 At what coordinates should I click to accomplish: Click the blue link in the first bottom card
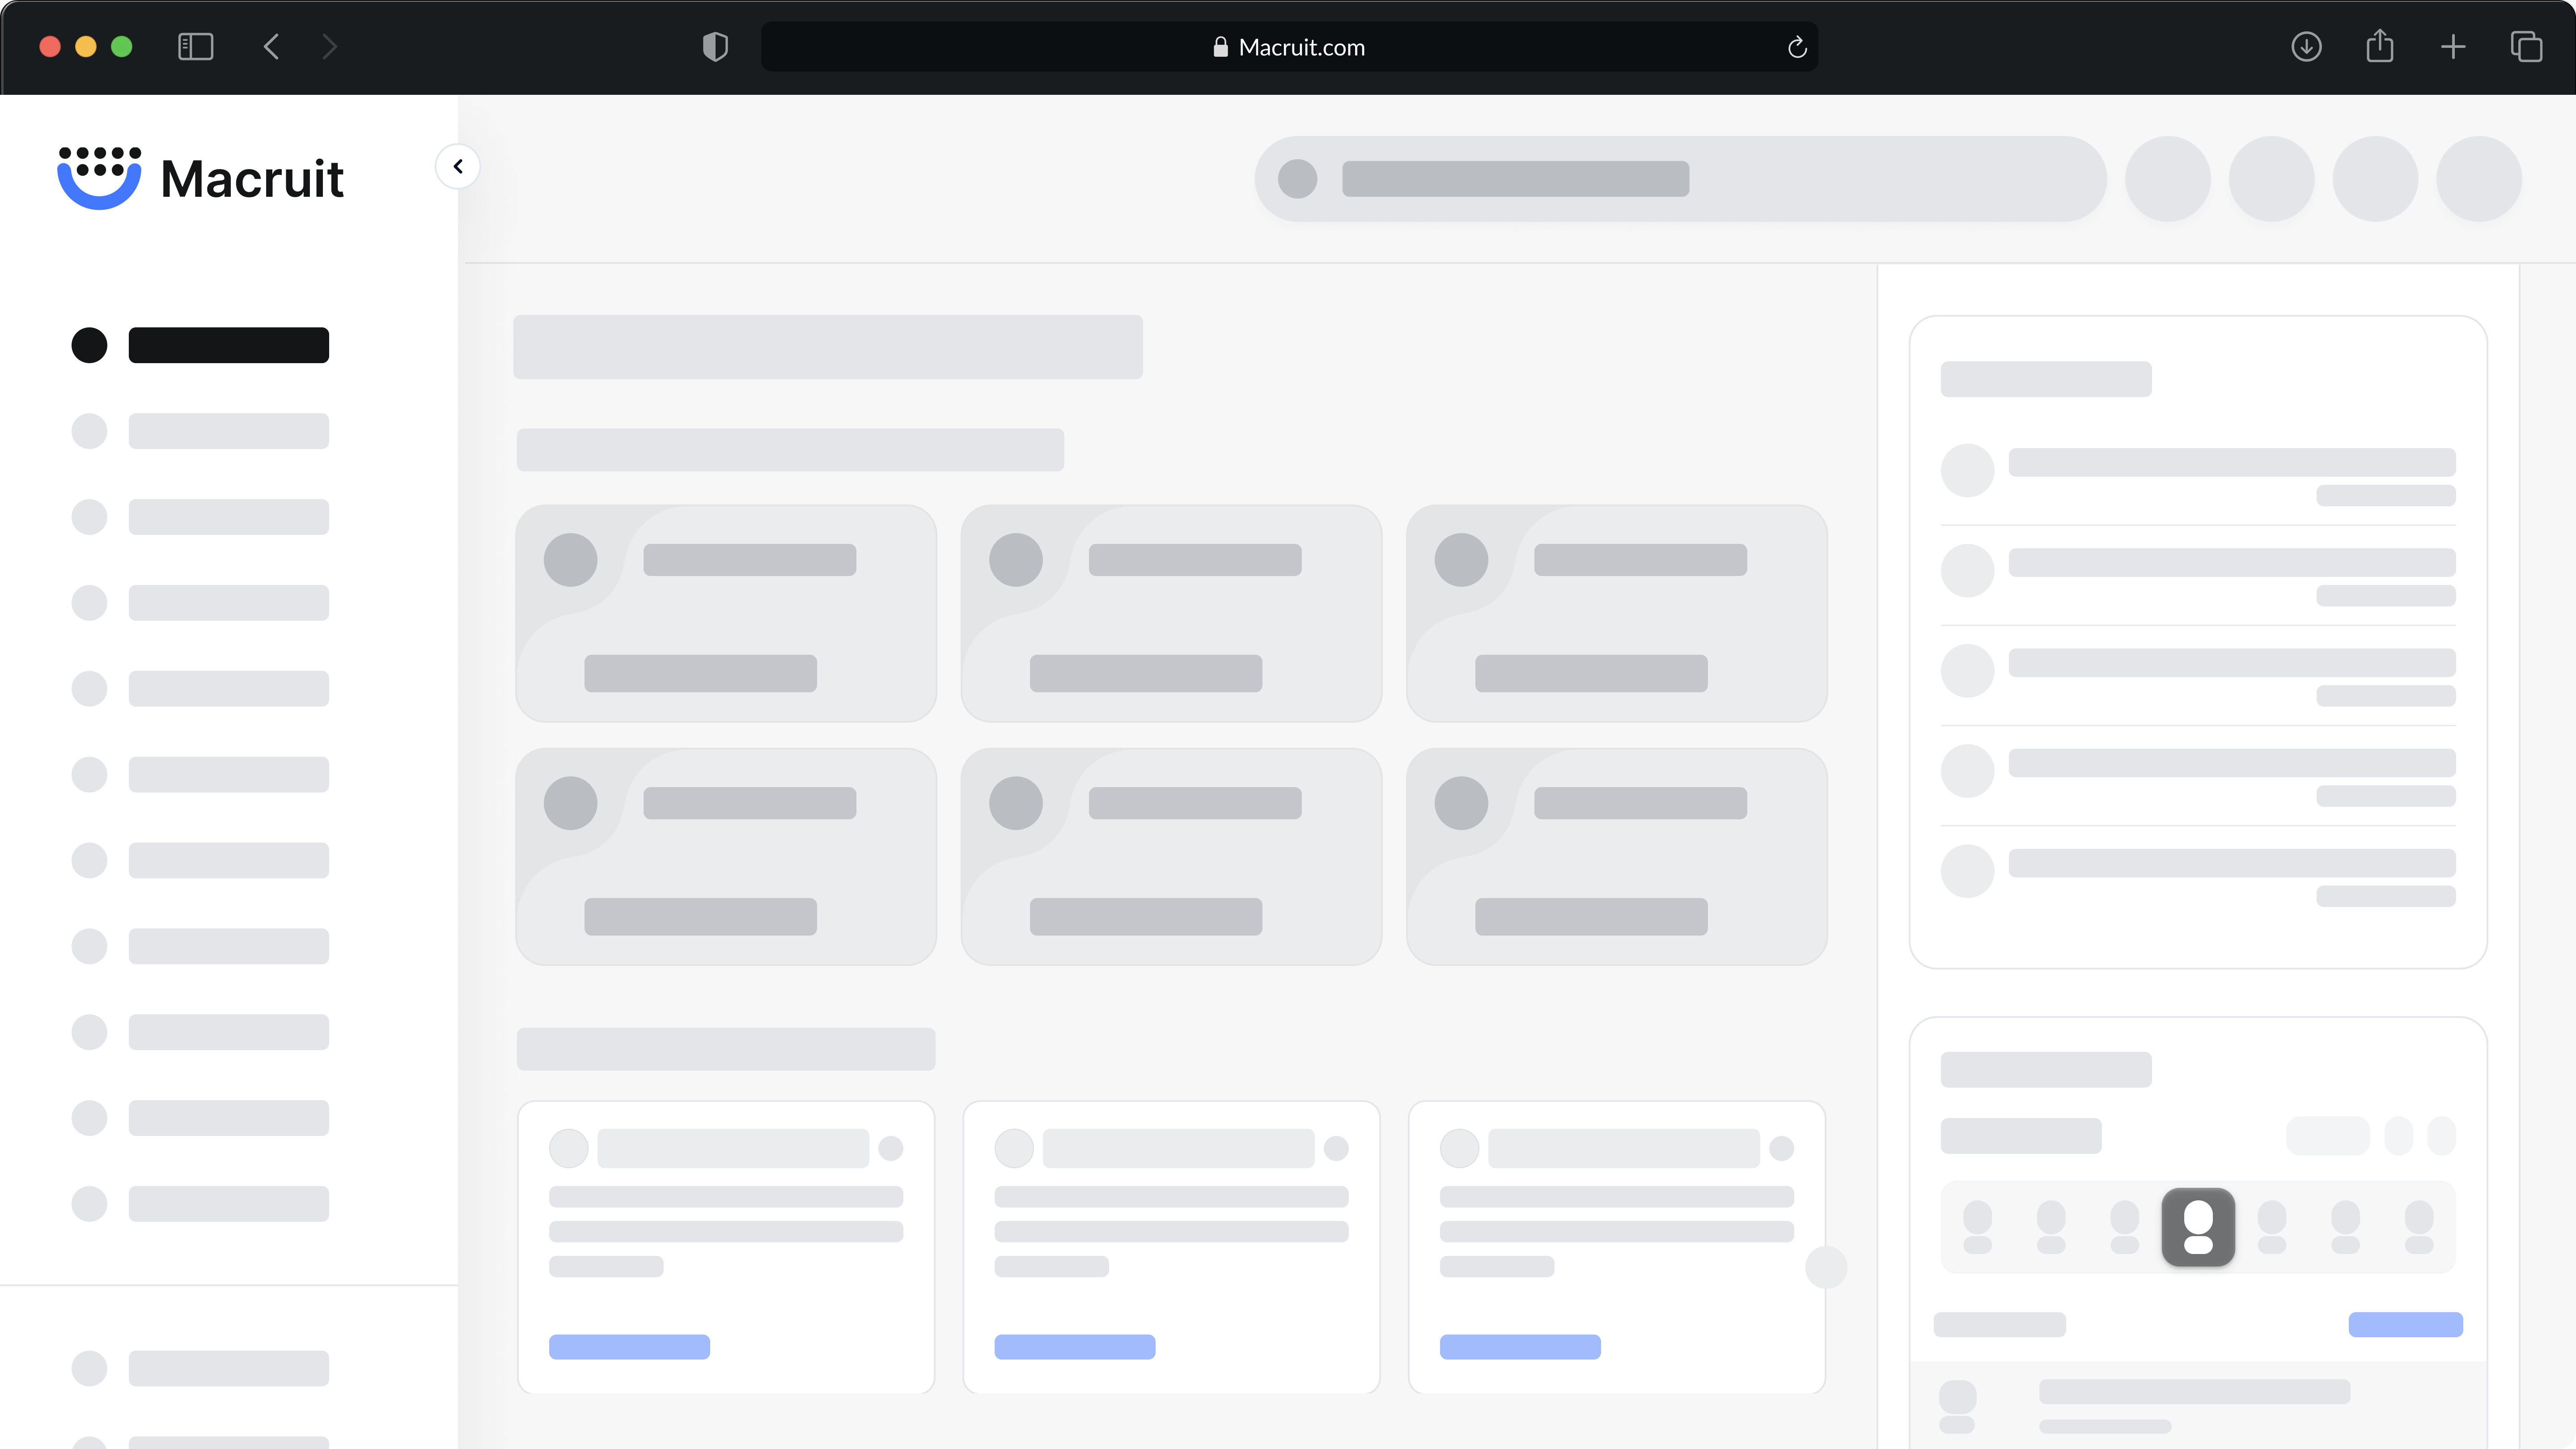pyautogui.click(x=629, y=1347)
